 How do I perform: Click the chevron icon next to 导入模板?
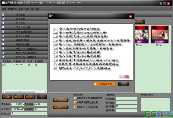pos(3,23)
